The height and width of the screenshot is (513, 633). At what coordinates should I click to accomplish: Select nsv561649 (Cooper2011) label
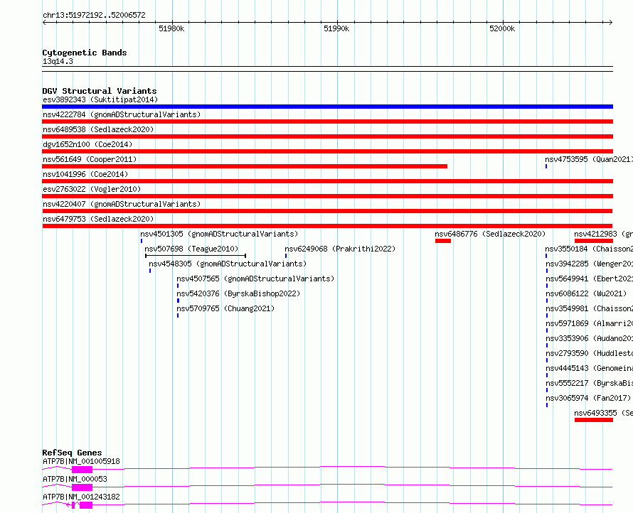[x=90, y=159]
